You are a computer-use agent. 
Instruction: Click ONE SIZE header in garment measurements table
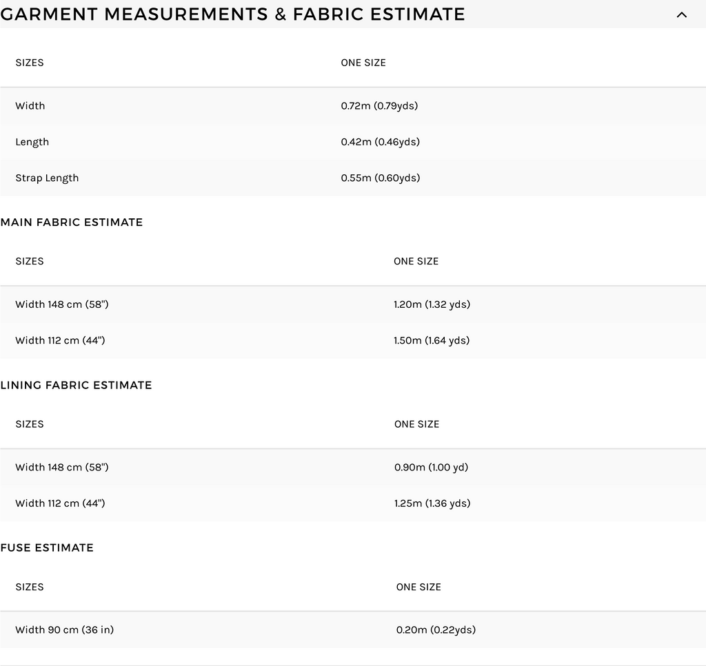(x=363, y=63)
